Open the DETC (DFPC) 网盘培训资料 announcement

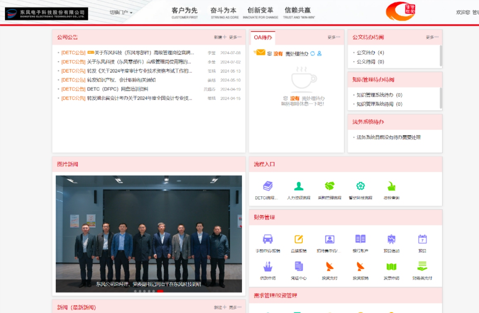coord(117,89)
